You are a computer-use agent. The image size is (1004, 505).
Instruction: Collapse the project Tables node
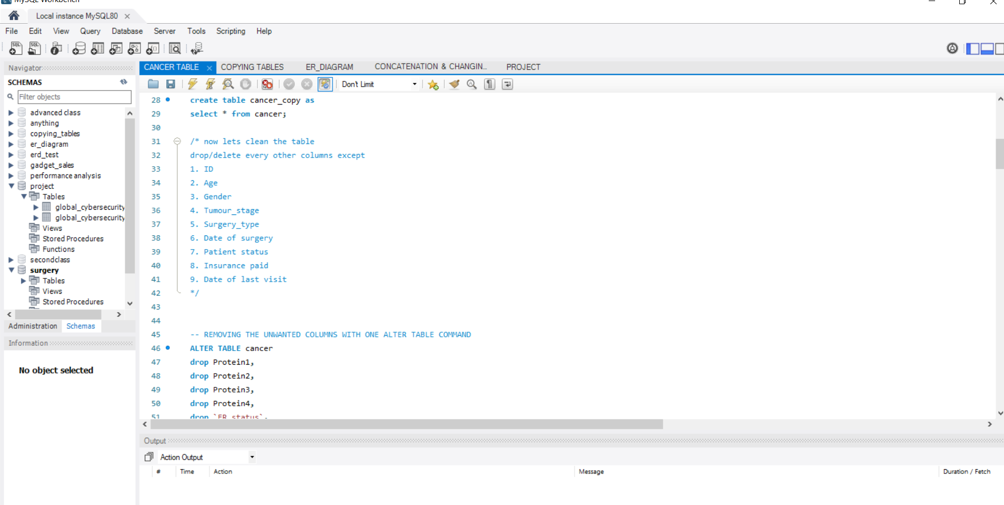pyautogui.click(x=24, y=197)
